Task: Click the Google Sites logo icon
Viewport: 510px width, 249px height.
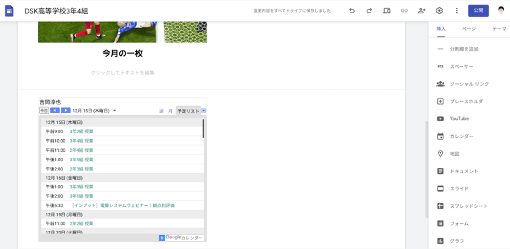Action: [9, 11]
